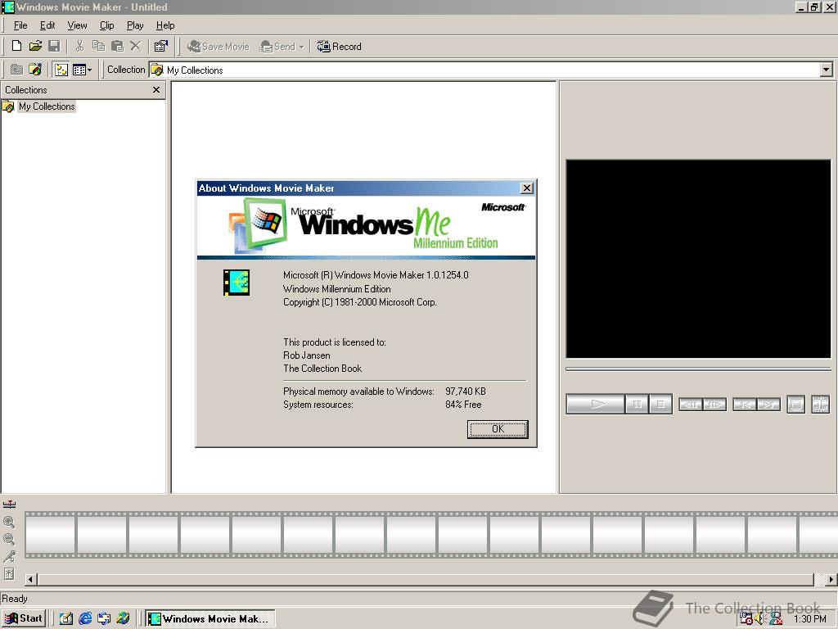
Task: Click OK in the About dialog
Action: (498, 429)
